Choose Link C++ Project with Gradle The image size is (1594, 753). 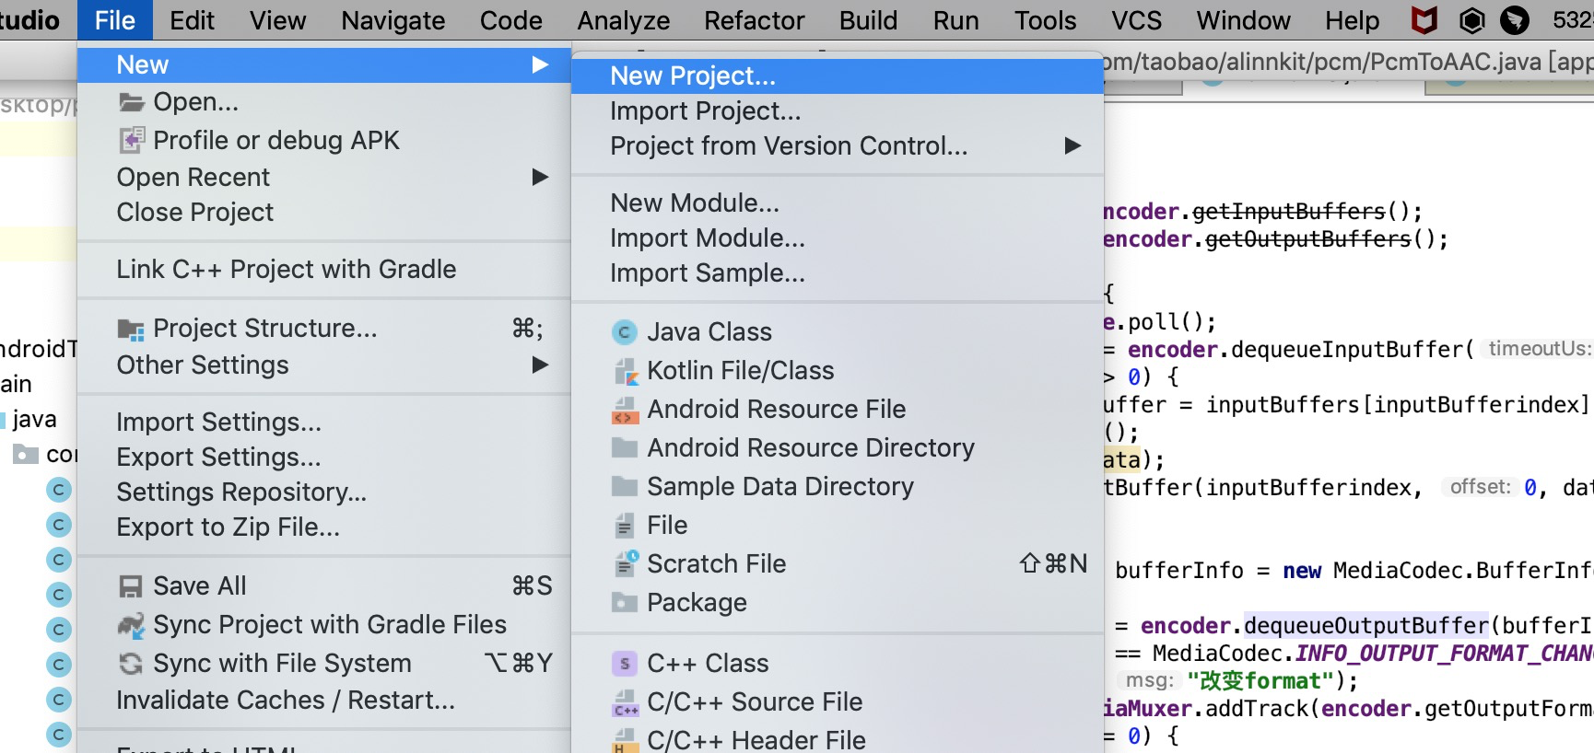click(324, 270)
